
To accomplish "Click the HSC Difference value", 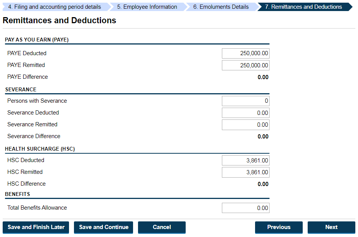I will pyautogui.click(x=263, y=184).
